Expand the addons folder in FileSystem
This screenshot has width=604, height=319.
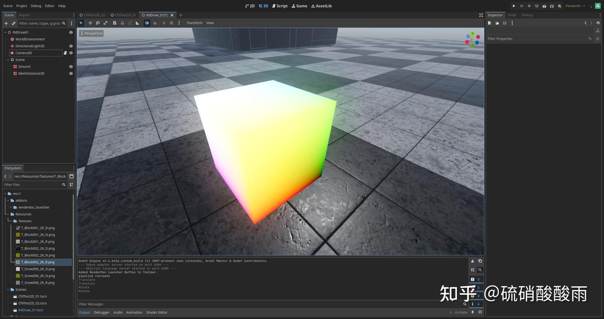[x=8, y=200]
